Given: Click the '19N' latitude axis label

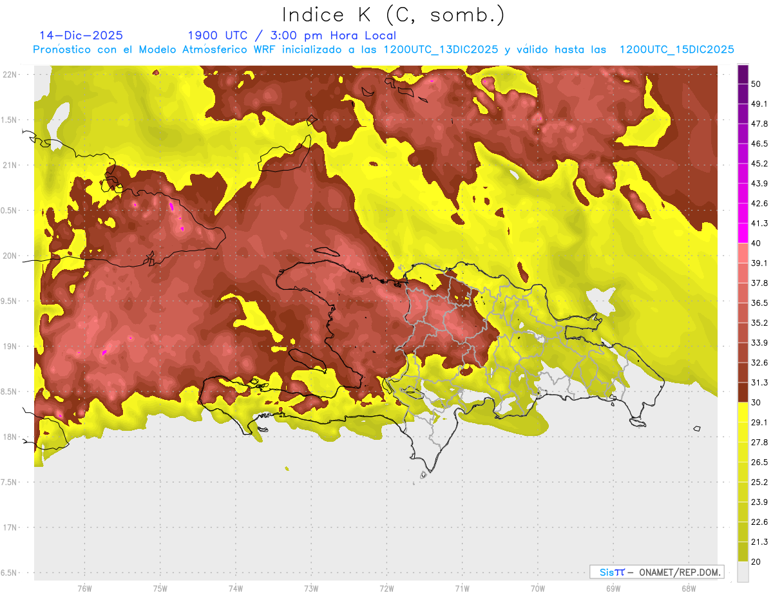Looking at the screenshot, I should (x=11, y=346).
